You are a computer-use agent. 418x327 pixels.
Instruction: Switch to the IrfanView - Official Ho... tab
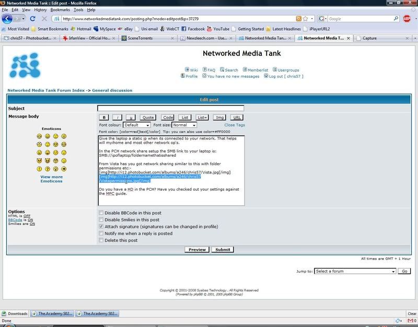(89, 38)
